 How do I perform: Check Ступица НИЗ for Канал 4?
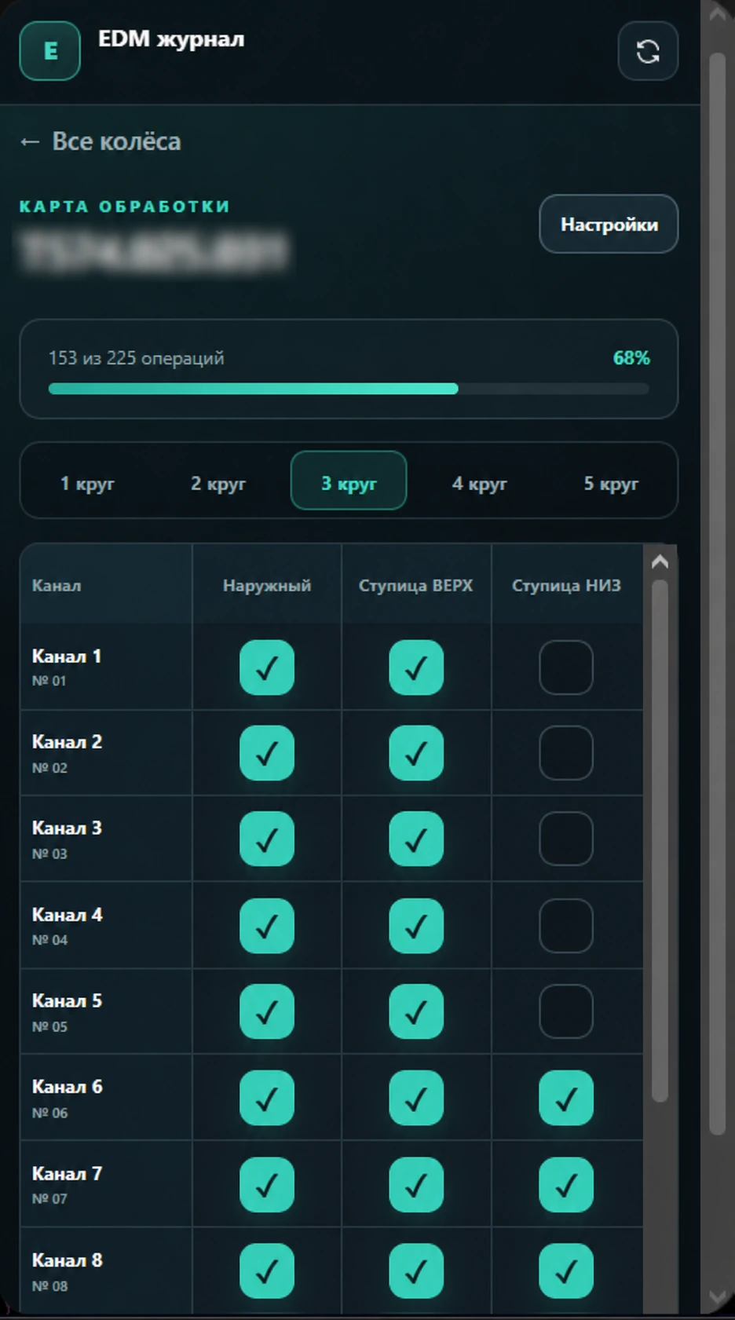[x=566, y=926]
